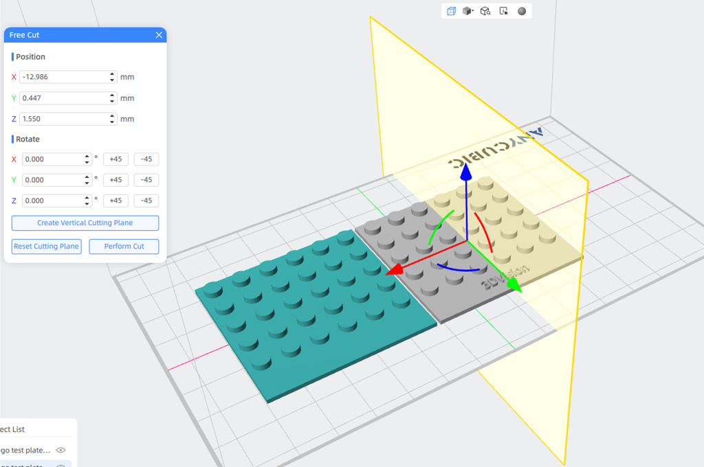
Task: Rotate Z axis by +45 degrees
Action: tap(115, 201)
